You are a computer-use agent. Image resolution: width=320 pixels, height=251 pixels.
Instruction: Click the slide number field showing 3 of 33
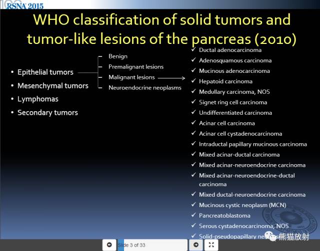click(152, 245)
